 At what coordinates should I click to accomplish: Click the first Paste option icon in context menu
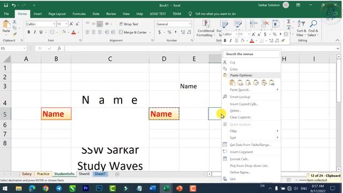tap(232, 83)
